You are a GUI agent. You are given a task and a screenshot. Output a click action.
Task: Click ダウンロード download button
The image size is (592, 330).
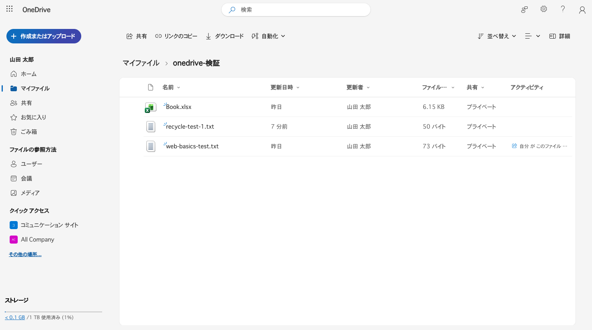tap(225, 36)
